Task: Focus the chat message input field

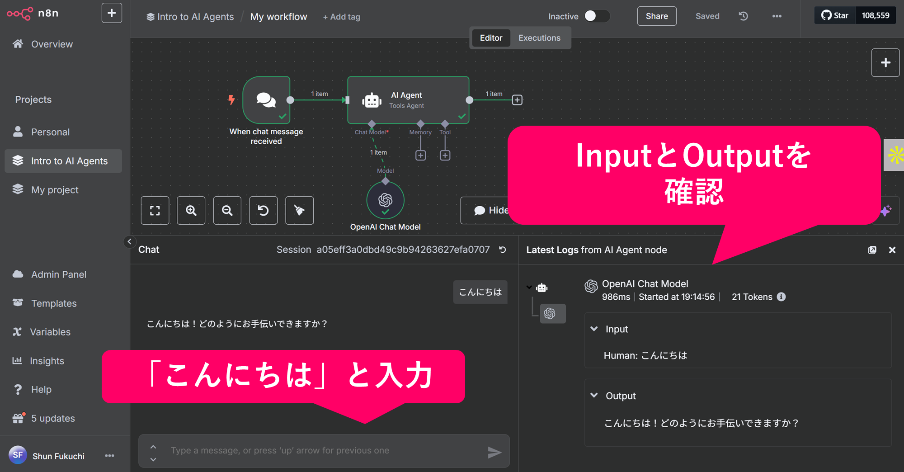Action: click(x=325, y=451)
